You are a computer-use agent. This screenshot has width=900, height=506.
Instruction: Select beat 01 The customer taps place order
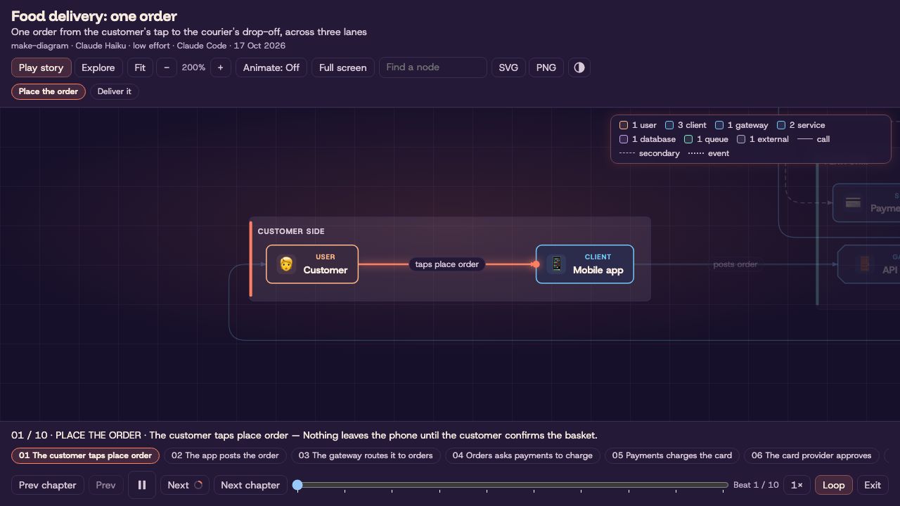click(85, 455)
